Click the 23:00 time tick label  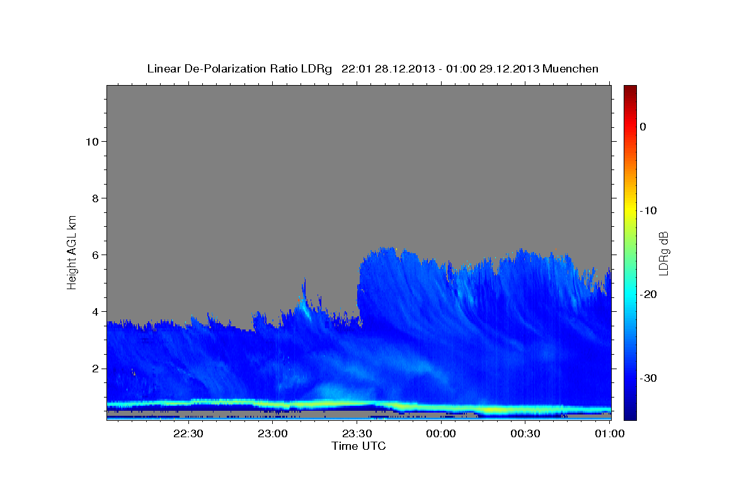(x=273, y=434)
